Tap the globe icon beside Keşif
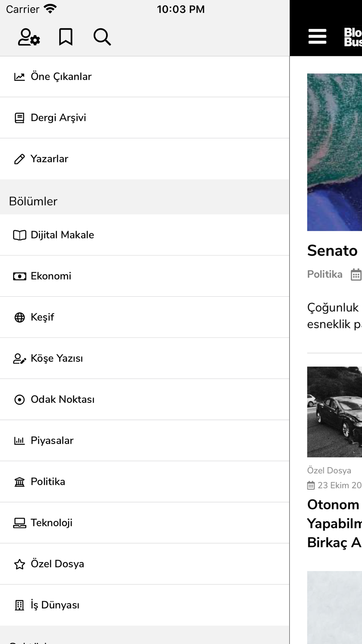 tap(20, 317)
